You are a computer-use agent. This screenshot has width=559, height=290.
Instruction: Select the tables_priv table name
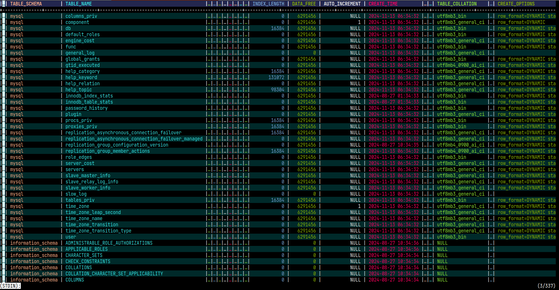(x=80, y=200)
